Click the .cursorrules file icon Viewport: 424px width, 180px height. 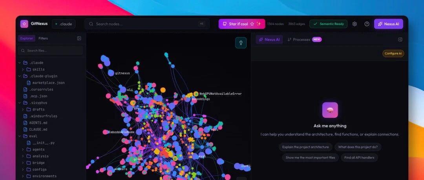point(26,90)
